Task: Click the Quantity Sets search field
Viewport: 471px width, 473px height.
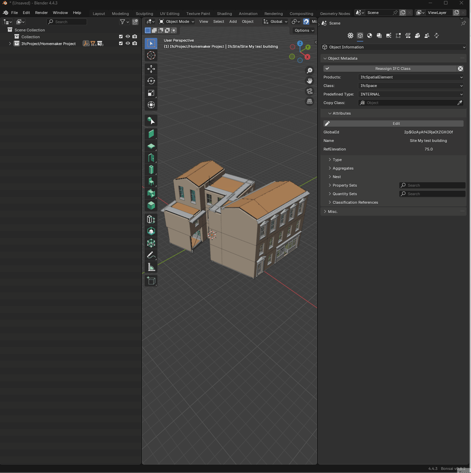Action: [x=432, y=194]
